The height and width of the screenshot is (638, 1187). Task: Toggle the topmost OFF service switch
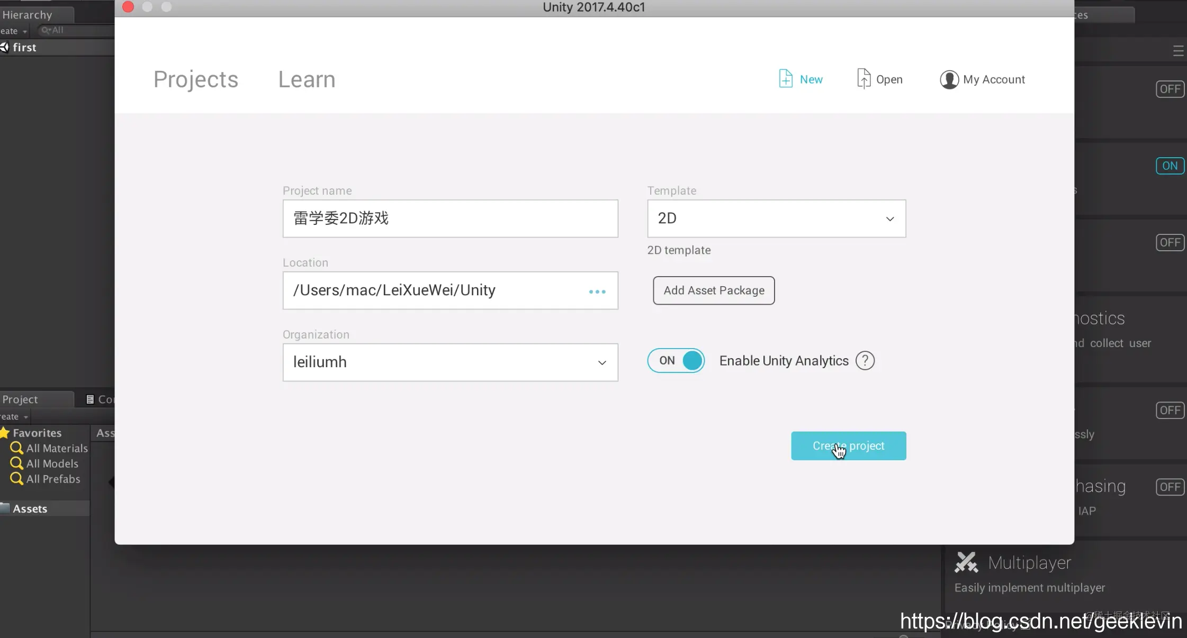pyautogui.click(x=1170, y=89)
